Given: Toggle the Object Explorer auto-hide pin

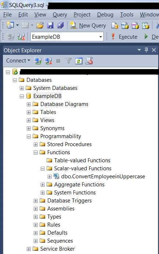Looking at the screenshot, I should pyautogui.click(x=146, y=50).
